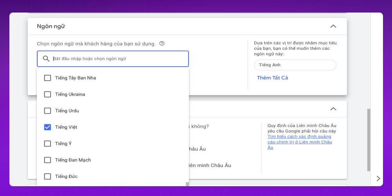Click the right arrow chevron at page edge

[x=378, y=178]
